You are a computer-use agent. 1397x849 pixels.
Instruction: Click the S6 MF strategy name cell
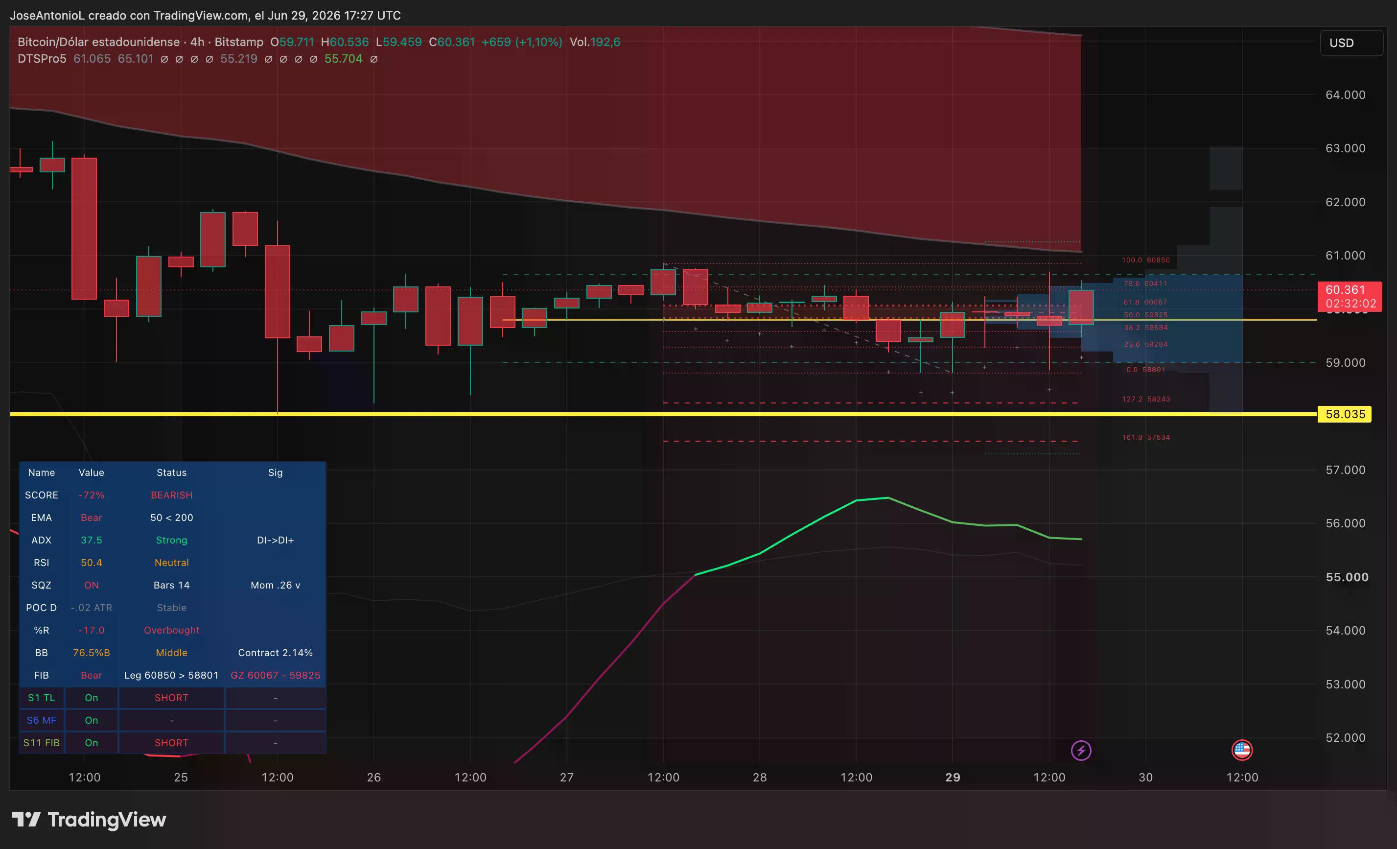[42, 720]
